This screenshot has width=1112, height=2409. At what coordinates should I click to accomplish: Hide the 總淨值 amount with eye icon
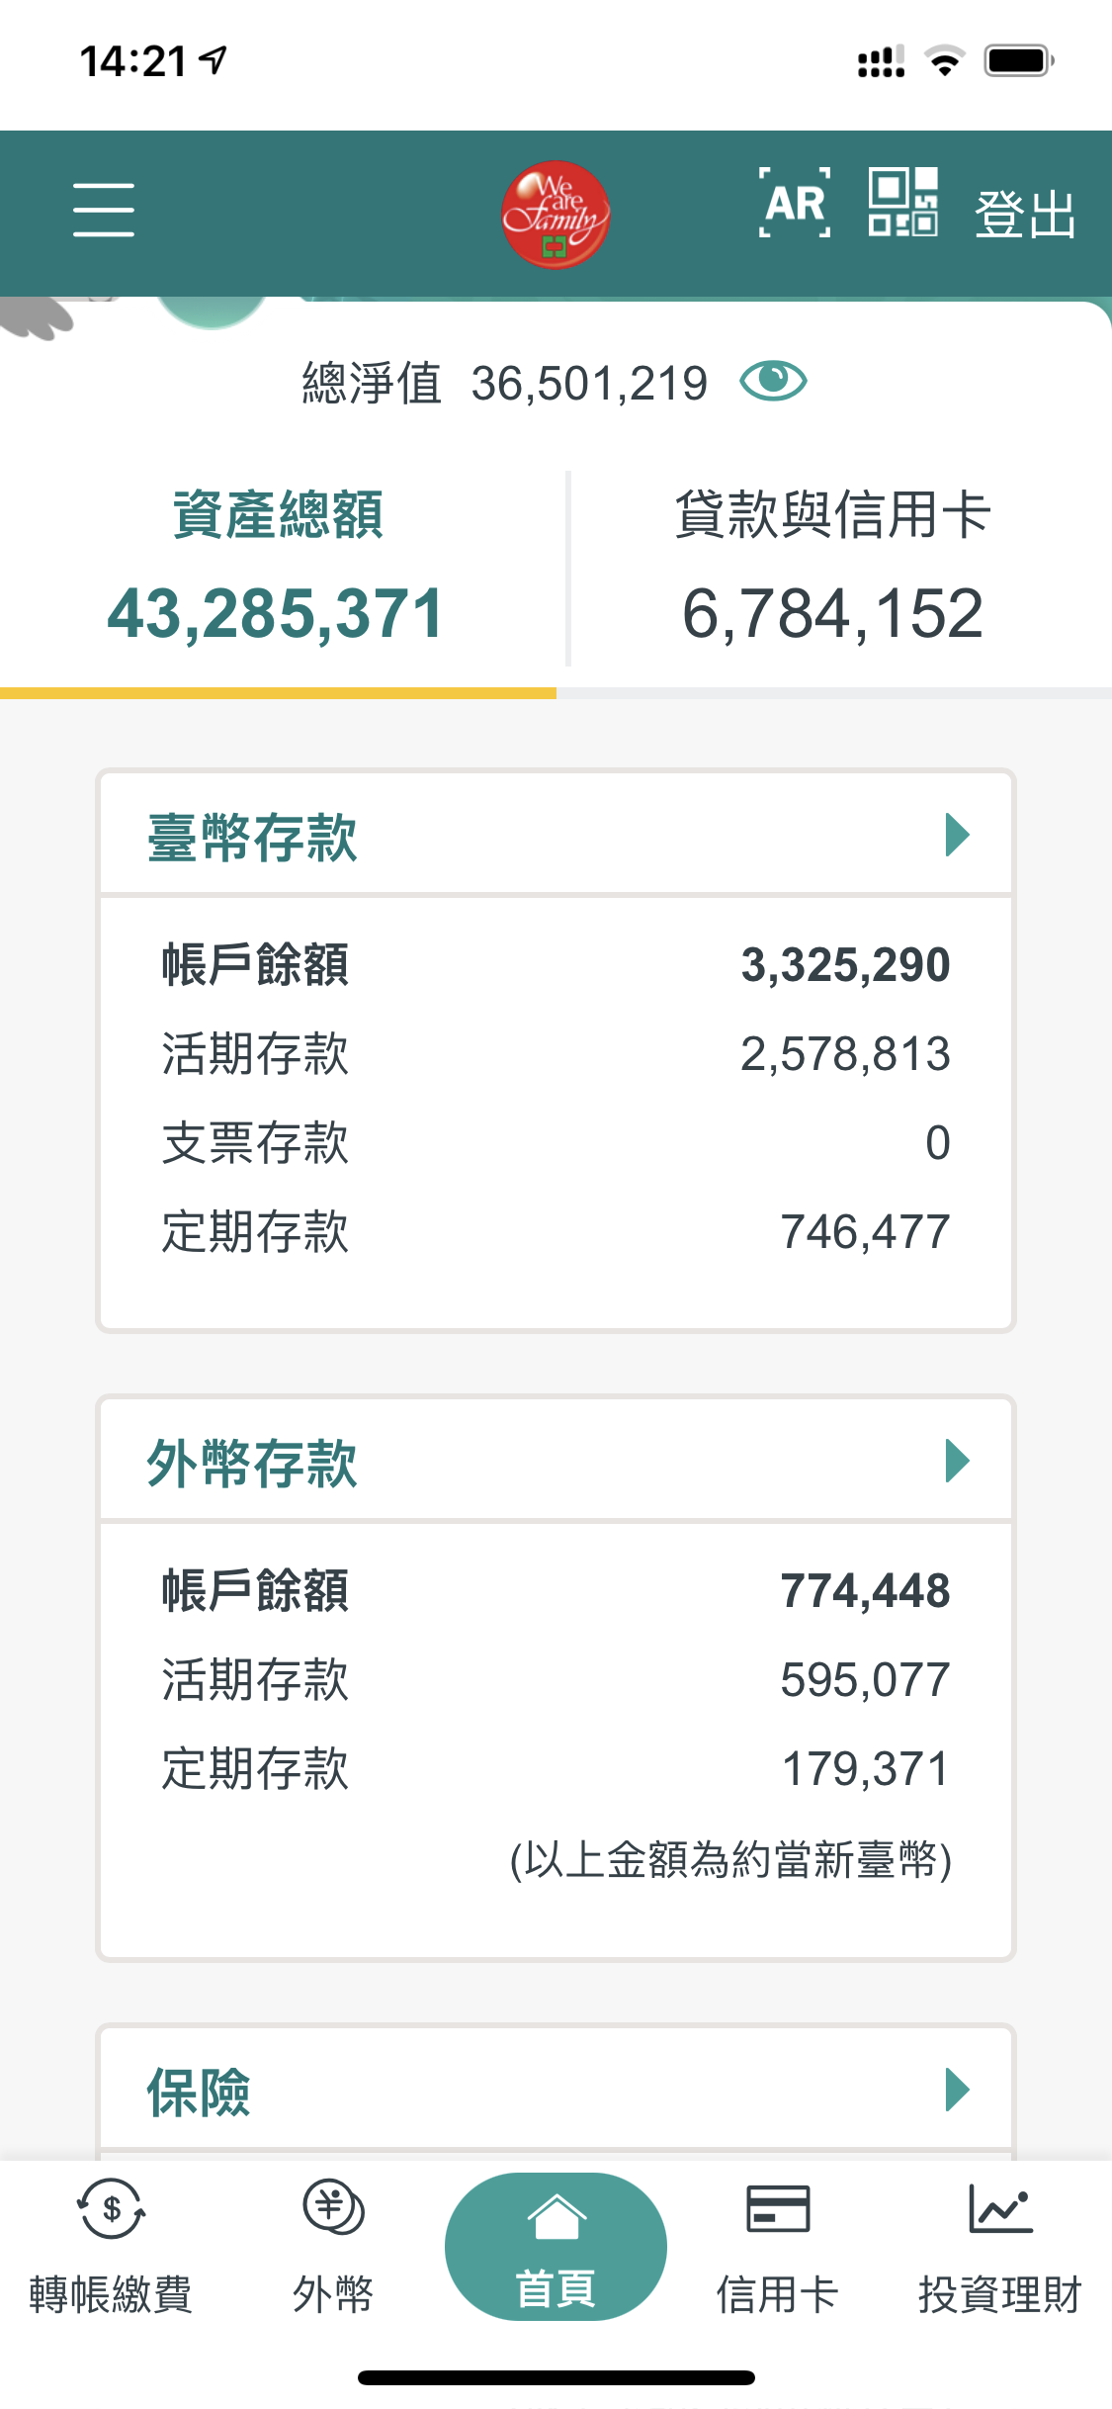[773, 382]
